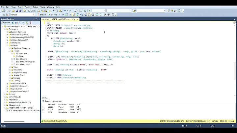Screen dimensions: 237x133
Task: Collapse the Tables folder under dbToko
Action: click(x=10, y=51)
